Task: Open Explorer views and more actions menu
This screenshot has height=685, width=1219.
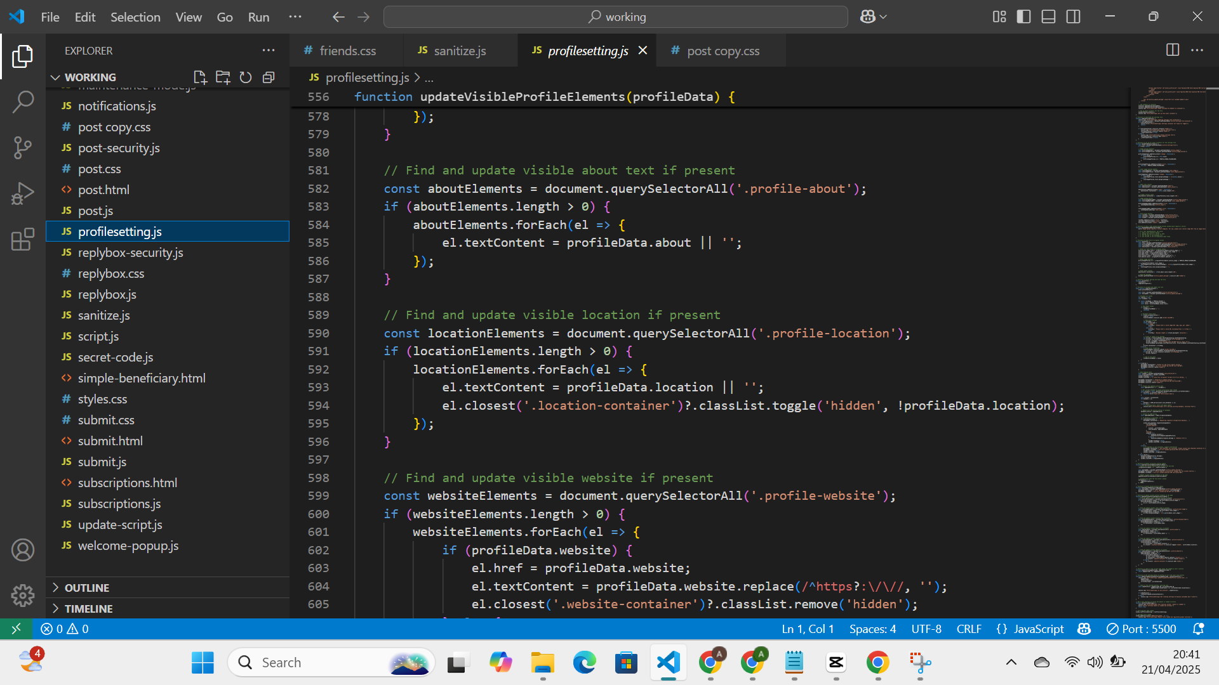Action: pos(269,50)
